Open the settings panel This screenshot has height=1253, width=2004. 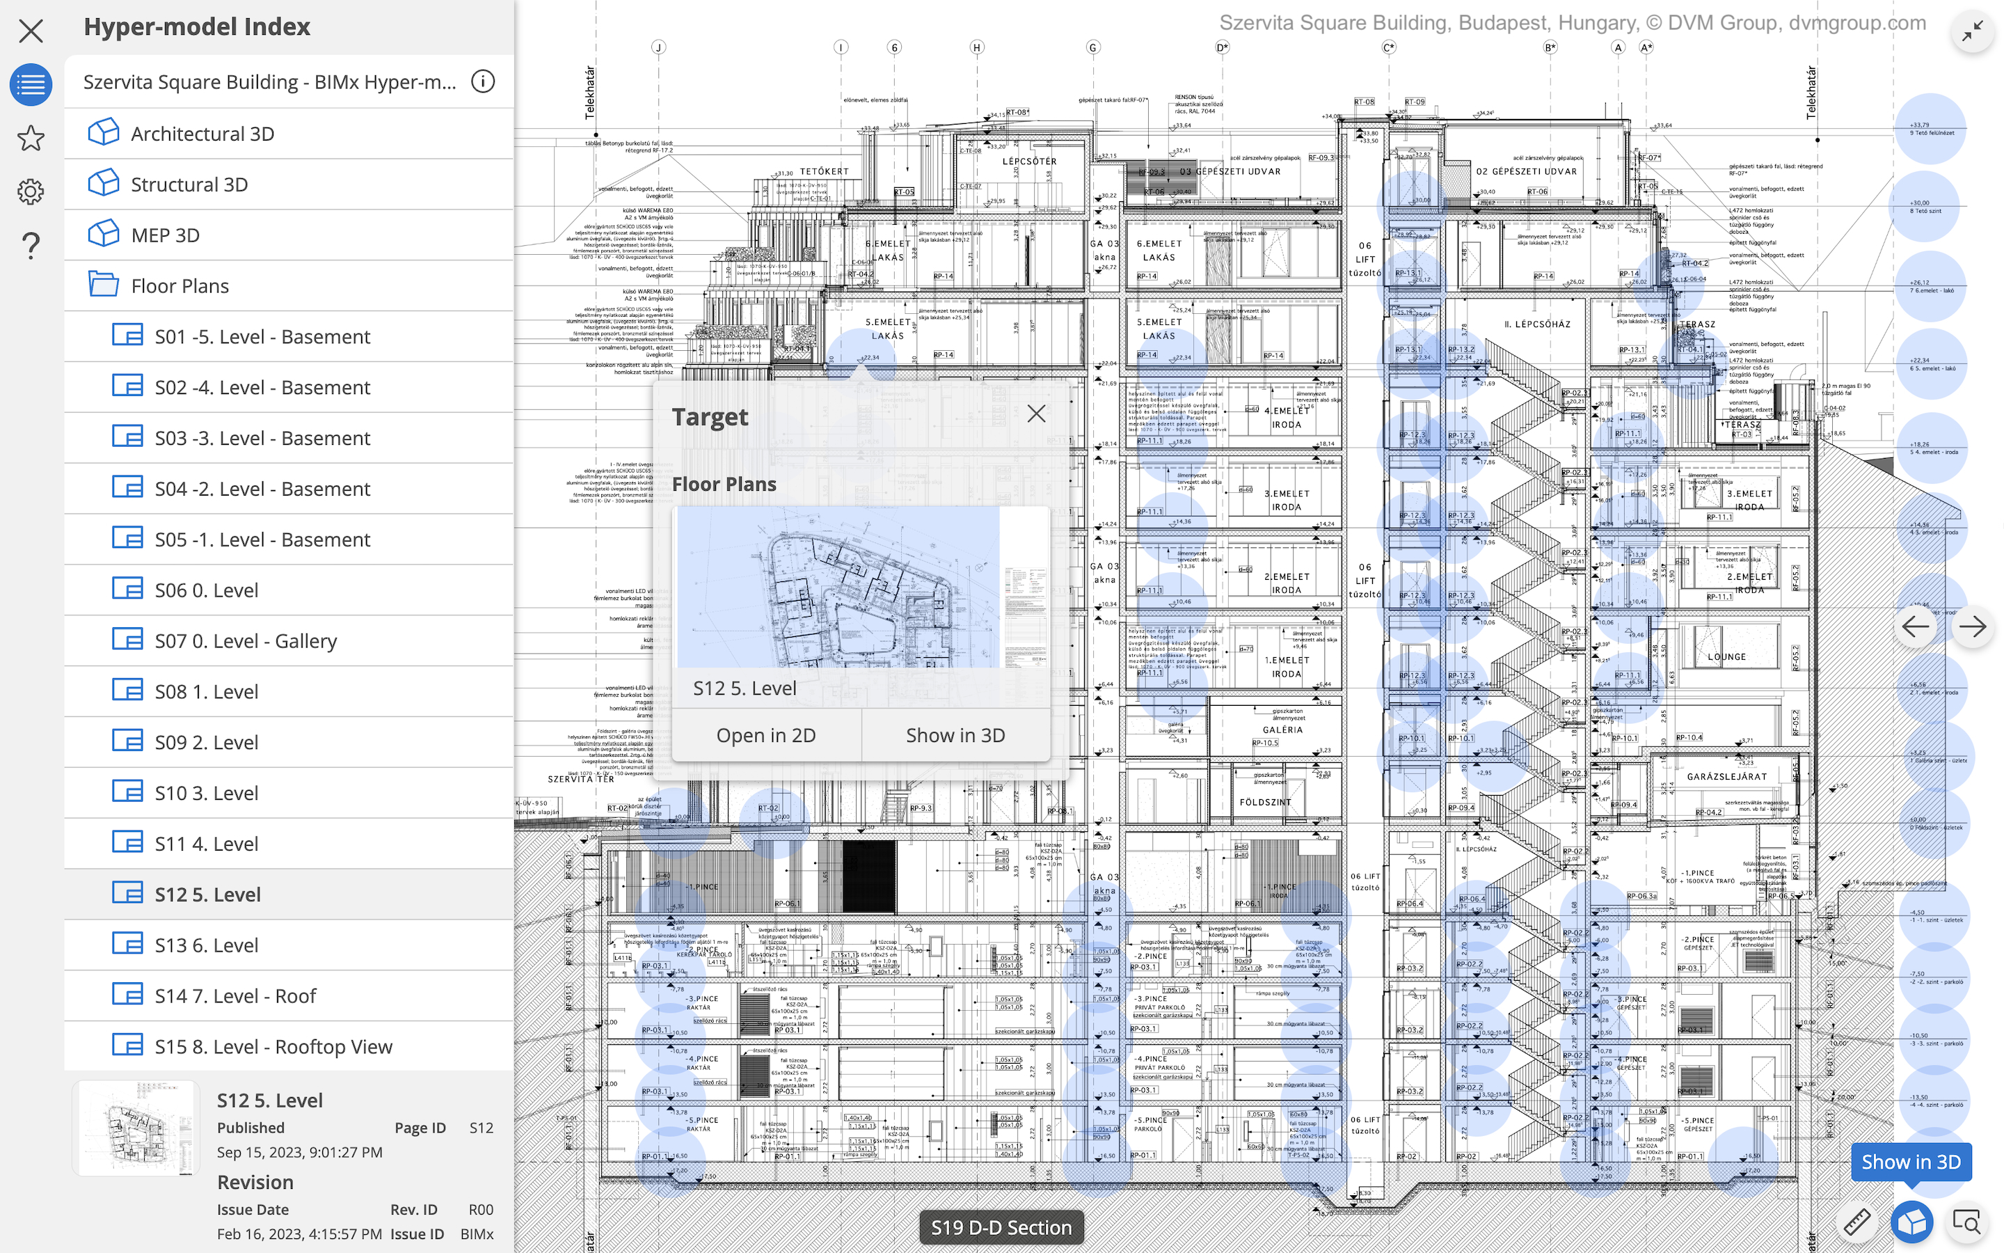coord(30,191)
